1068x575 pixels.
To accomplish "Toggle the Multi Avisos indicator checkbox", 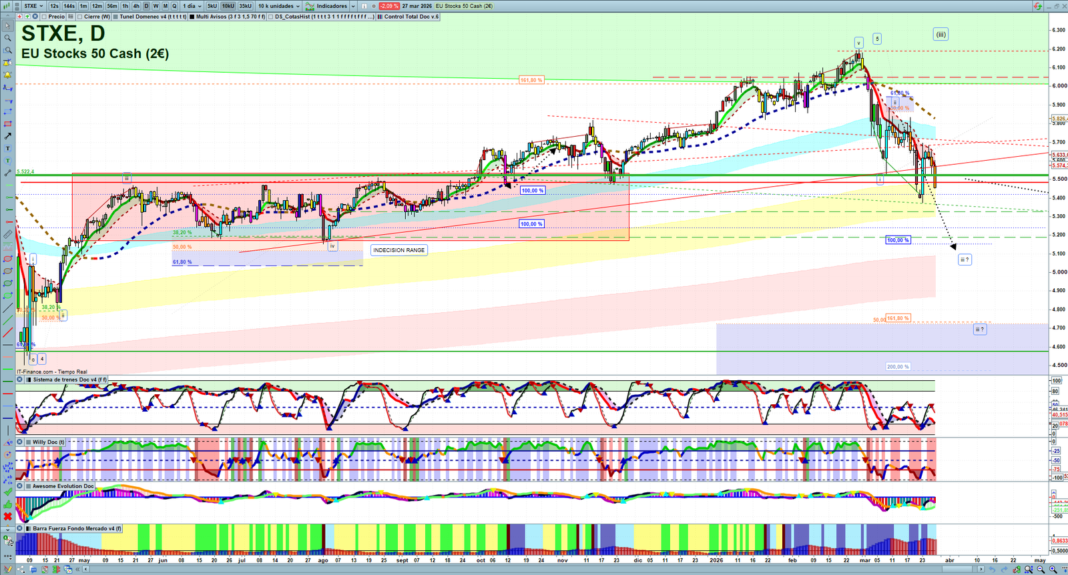I will coord(192,17).
